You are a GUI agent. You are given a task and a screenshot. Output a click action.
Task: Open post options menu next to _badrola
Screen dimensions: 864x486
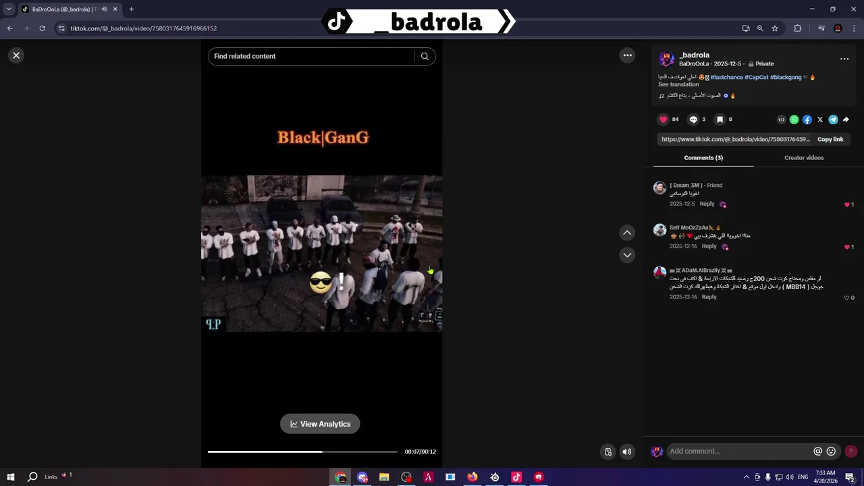[844, 59]
